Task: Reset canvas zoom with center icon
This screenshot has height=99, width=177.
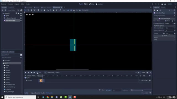Action: click(x=30, y=15)
